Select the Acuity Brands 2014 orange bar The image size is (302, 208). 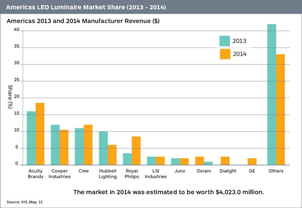point(40,133)
